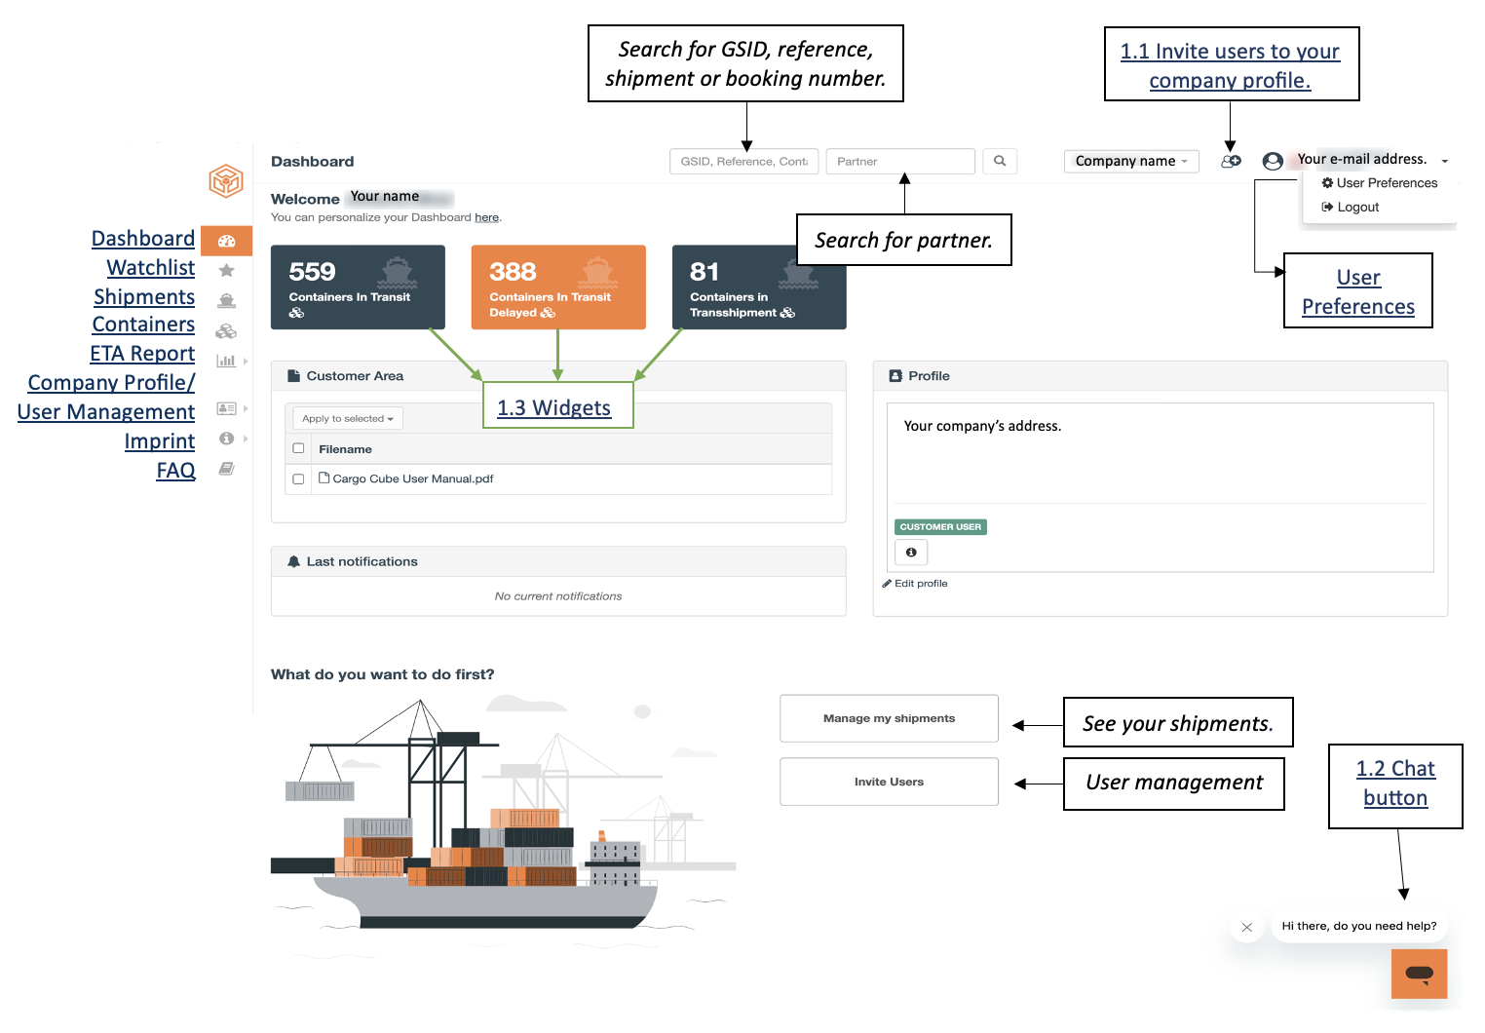Click the invite users icon in header
Viewport: 1485px width, 1033px height.
(1231, 161)
